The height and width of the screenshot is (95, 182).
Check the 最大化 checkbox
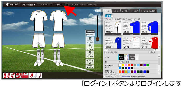(x=149, y=52)
